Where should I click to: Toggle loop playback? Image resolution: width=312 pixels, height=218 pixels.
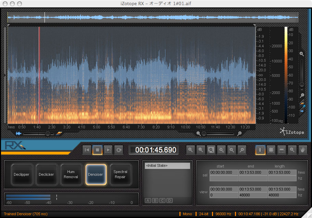pos(119,150)
